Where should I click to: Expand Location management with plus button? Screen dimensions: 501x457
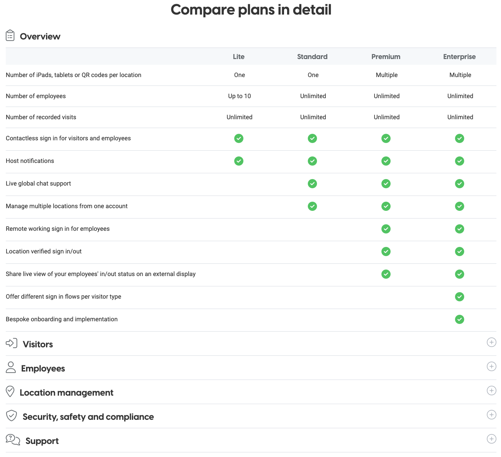(x=491, y=391)
